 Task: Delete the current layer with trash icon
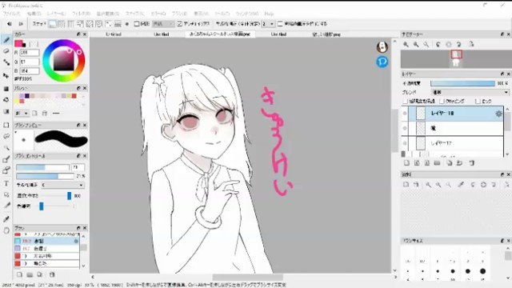tap(471, 163)
